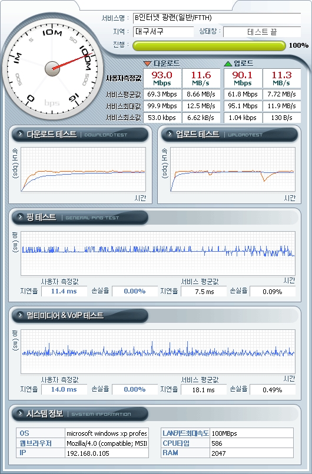Viewport: 312px width, 474px height.
Task: Click the green upload triangle icon
Action: pos(228,64)
